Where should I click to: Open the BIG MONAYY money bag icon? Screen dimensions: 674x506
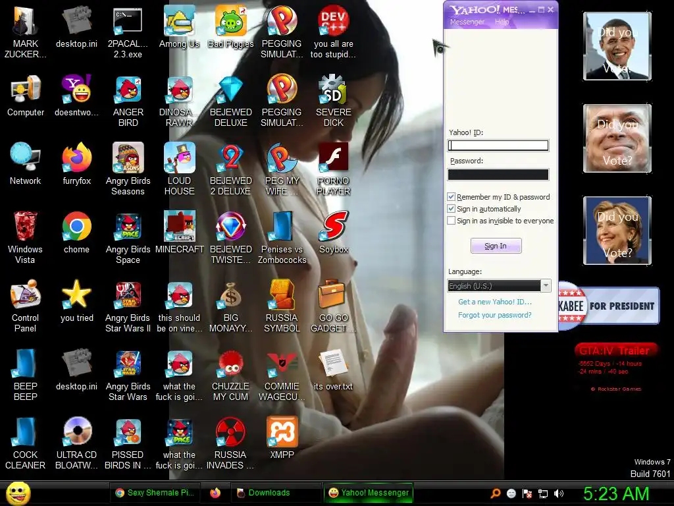[230, 306]
